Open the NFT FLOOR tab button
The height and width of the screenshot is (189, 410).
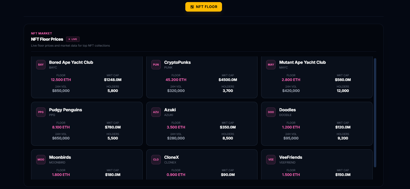click(204, 7)
